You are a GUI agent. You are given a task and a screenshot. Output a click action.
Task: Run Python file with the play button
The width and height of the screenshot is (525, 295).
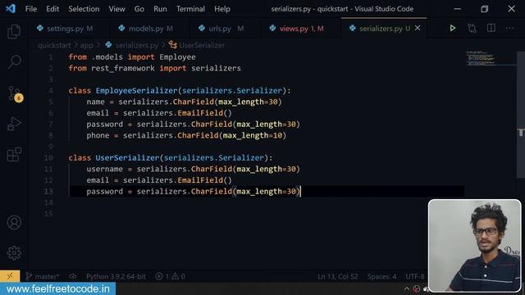pos(452,28)
